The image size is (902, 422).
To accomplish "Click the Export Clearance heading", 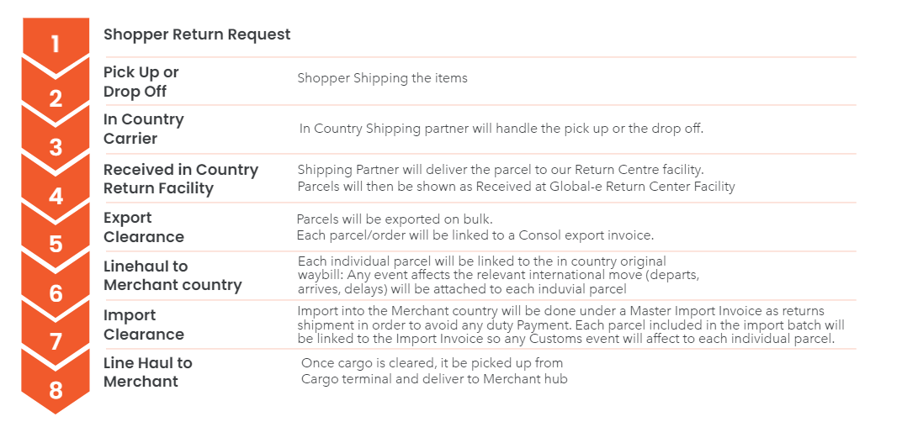I will pos(143,227).
